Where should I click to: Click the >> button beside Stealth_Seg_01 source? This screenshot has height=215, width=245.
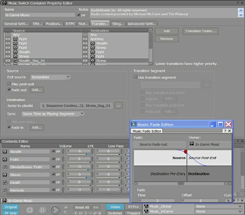click(x=8, y=61)
